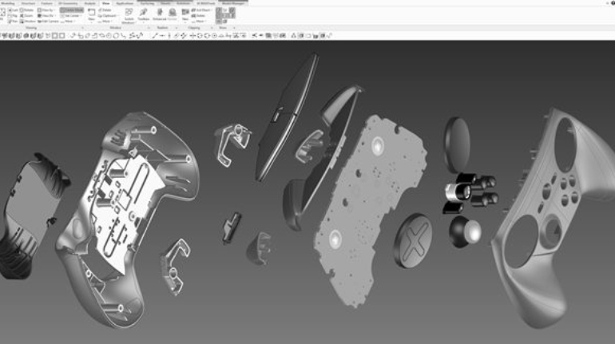615x344 pixels.
Task: Open the Clipboard dropdown in Window group
Action: pyautogui.click(x=108, y=16)
